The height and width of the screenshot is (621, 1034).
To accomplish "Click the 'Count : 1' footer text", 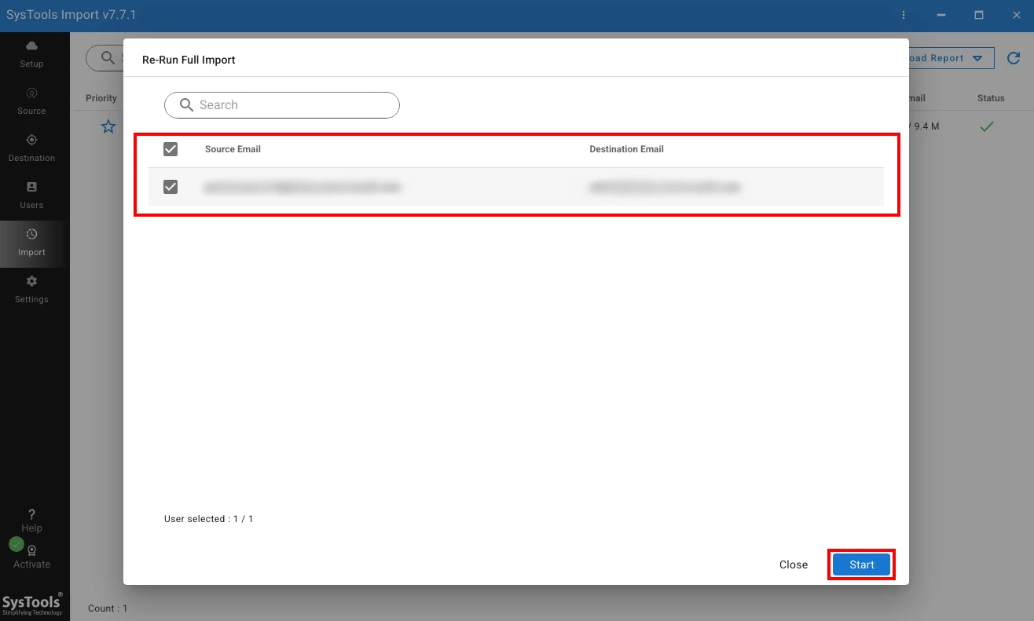I will point(108,608).
